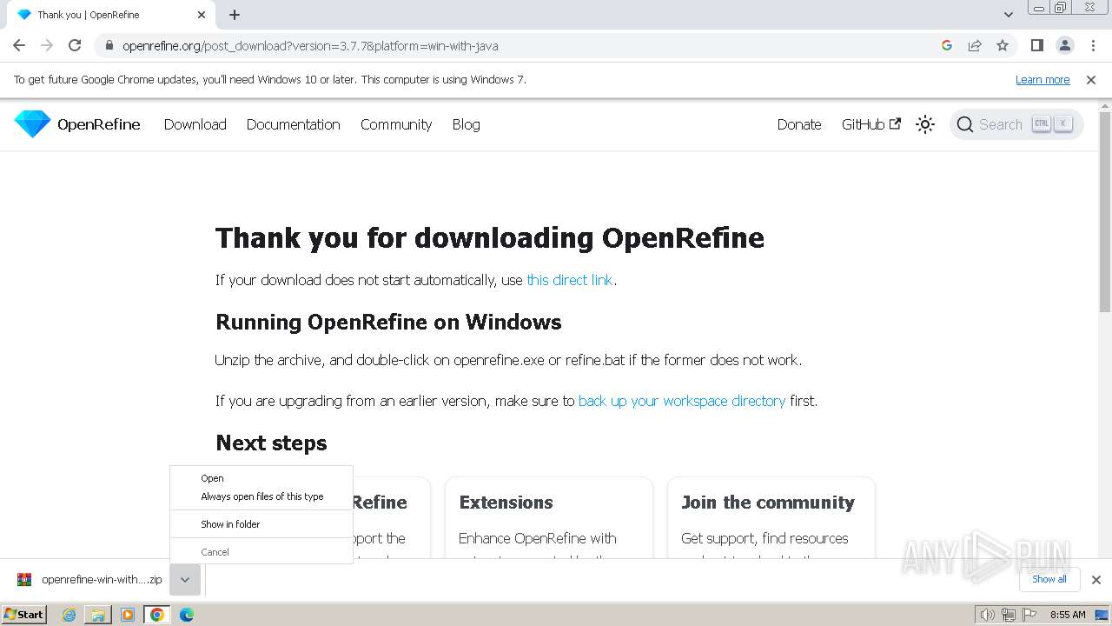1112x626 pixels.
Task: Toggle dark and light mode sun icon
Action: pyautogui.click(x=925, y=124)
